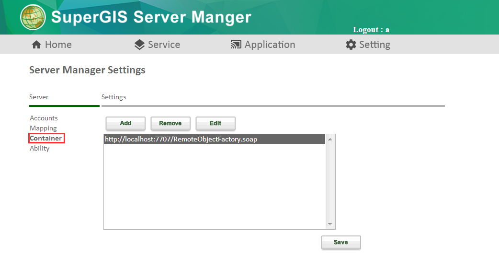Click the Home house icon
This screenshot has height=258, width=499.
pyautogui.click(x=36, y=45)
